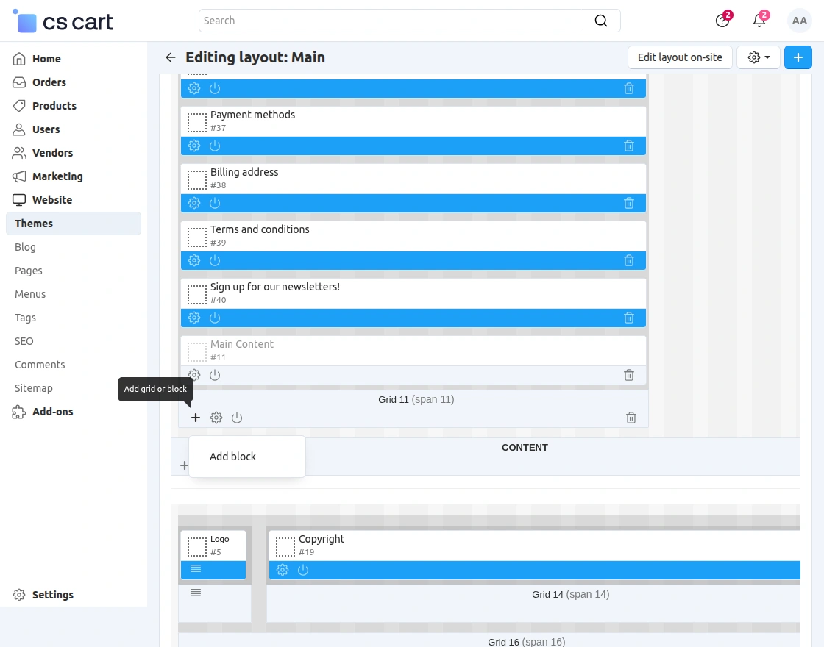The image size is (824, 647).
Task: Open grid menu icon below Logo block
Action: (x=196, y=593)
